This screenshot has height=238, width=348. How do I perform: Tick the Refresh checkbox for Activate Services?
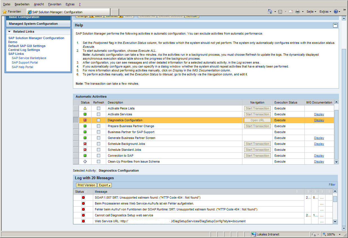pyautogui.click(x=98, y=114)
